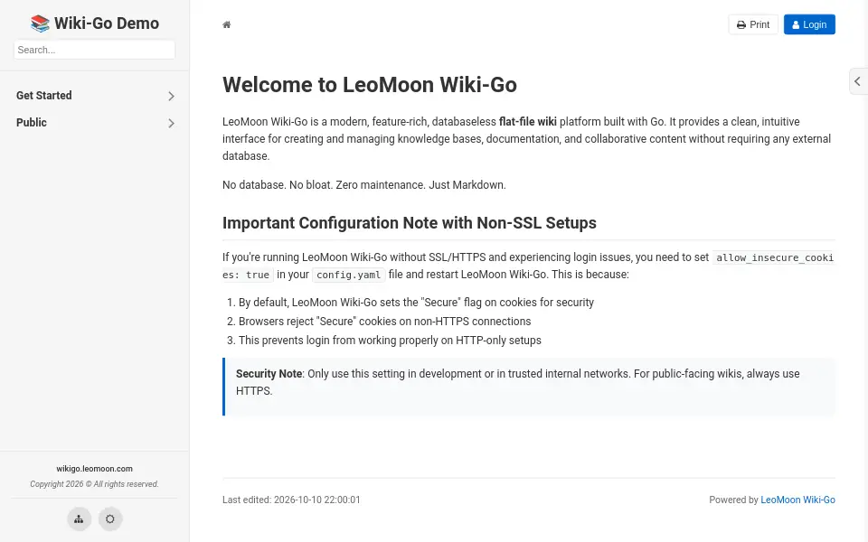Click the wikigo.leomoon.com text
Viewport: 868px width, 542px height.
click(95, 469)
